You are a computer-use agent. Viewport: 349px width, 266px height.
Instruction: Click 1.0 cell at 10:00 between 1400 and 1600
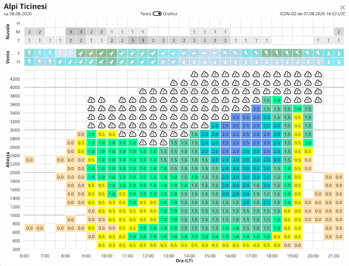click(x=112, y=194)
